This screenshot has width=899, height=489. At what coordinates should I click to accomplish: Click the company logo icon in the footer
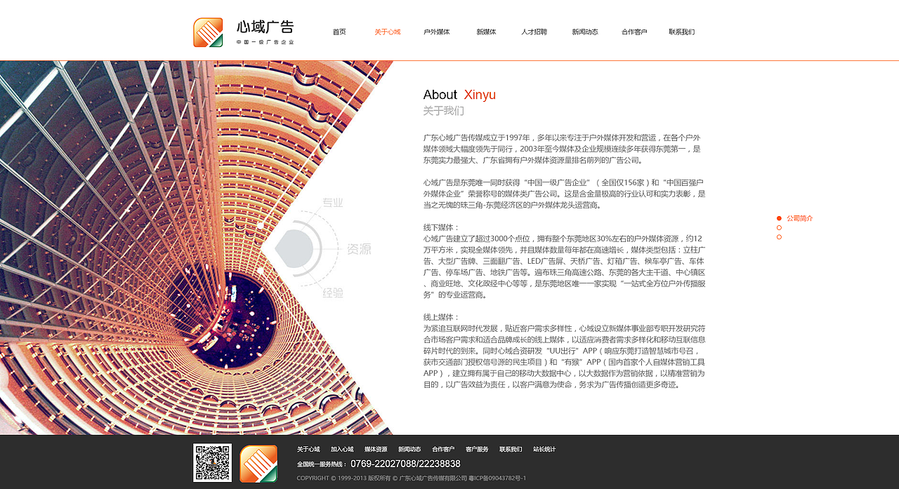pos(258,464)
